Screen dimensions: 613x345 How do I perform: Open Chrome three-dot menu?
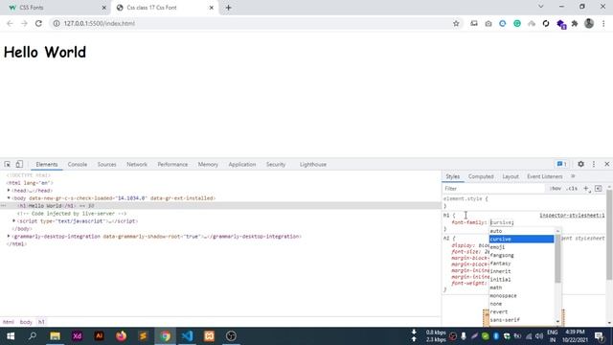(603, 23)
